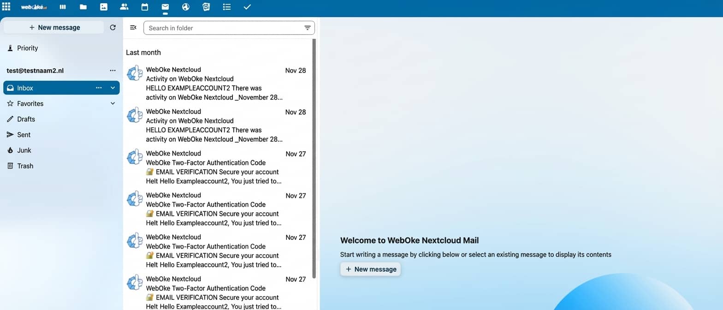Open the Files app folder icon
Screen dimensions: 723x310
[x=83, y=7]
